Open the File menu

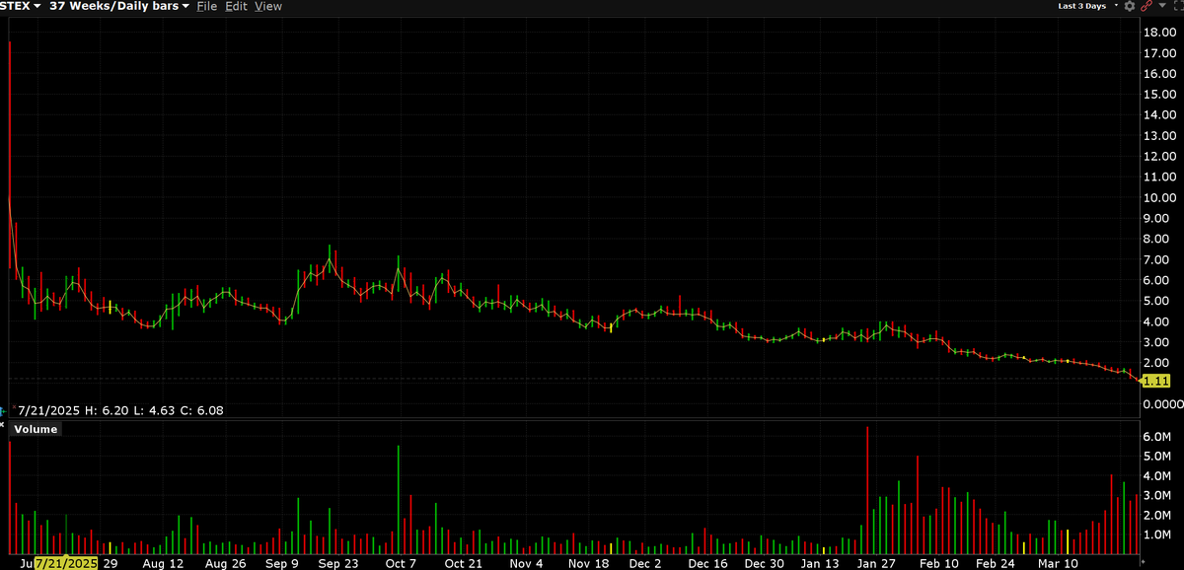[x=206, y=6]
